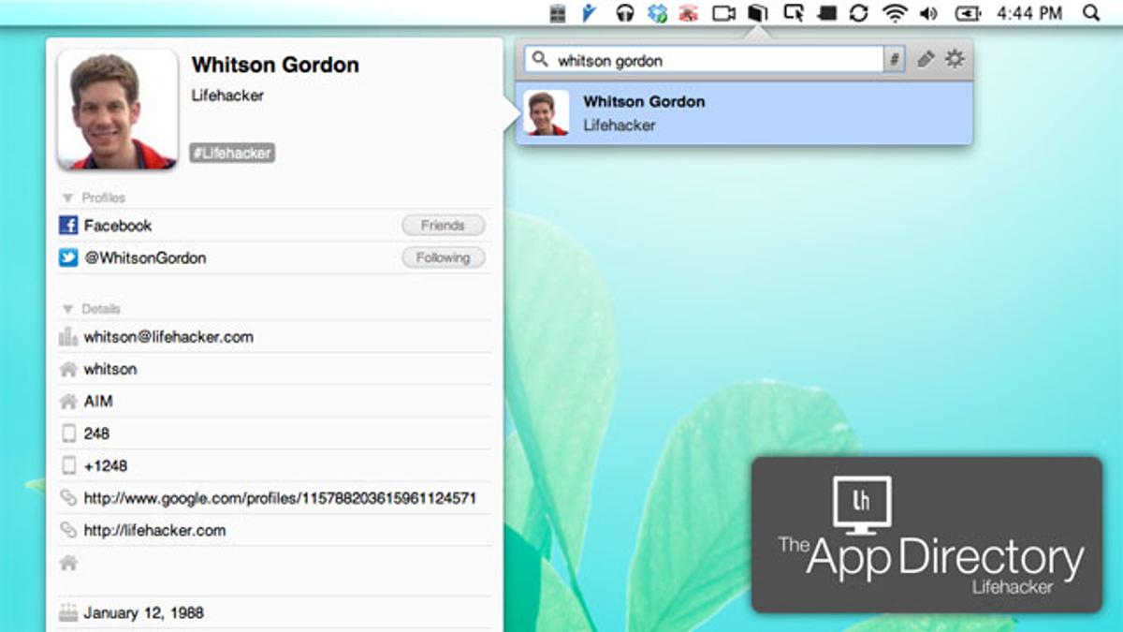Click the Facebook profile icon
Screen dimensions: 1123x632
click(67, 226)
